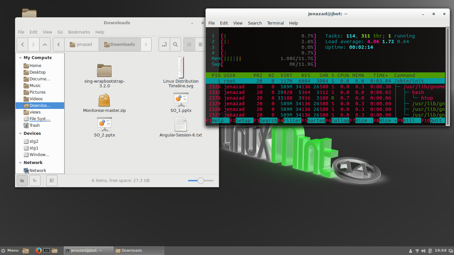Click F9 Kill in htop
Image resolution: width=454 pixels, height=255 pixels.
pos(409,121)
